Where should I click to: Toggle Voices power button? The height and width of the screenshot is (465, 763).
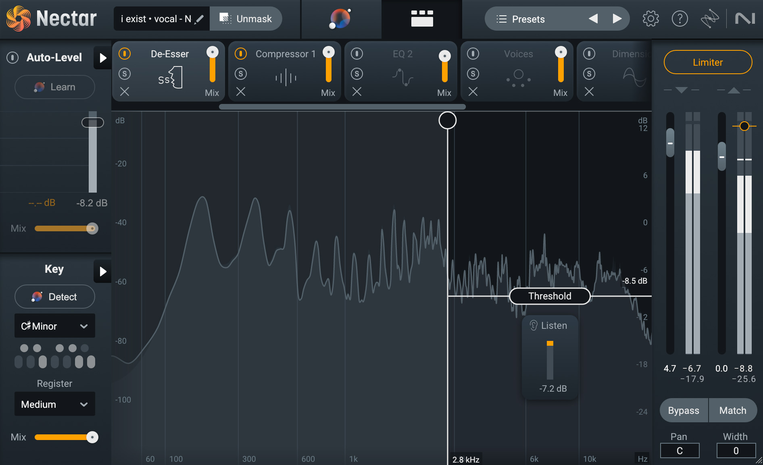[473, 54]
